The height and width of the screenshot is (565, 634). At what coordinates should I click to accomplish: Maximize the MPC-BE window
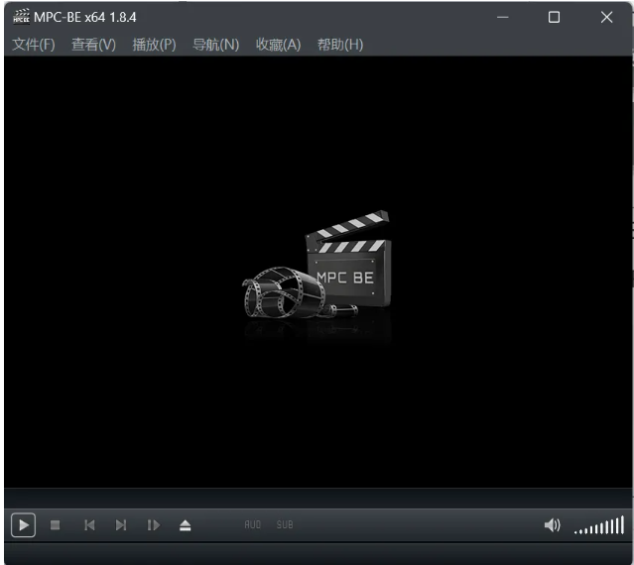tap(554, 17)
